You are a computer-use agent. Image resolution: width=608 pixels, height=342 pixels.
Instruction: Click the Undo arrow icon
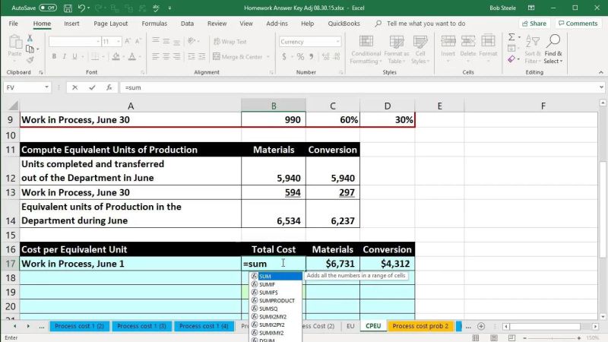coord(81,8)
